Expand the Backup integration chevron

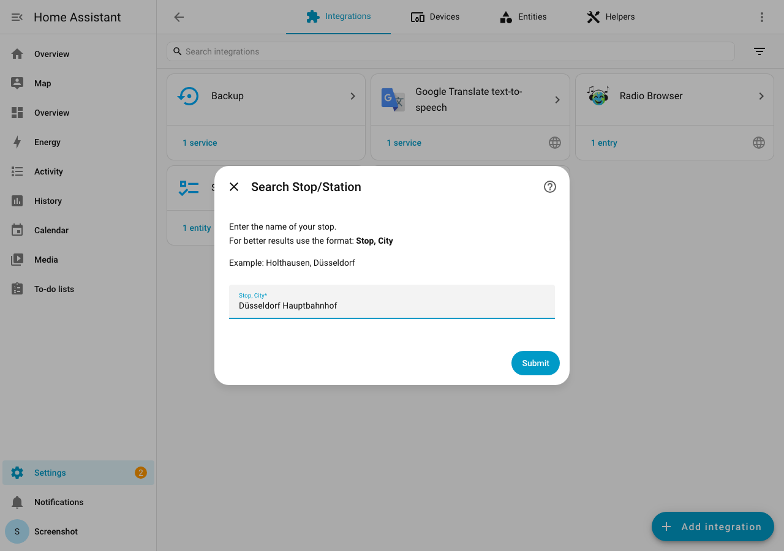(x=353, y=96)
